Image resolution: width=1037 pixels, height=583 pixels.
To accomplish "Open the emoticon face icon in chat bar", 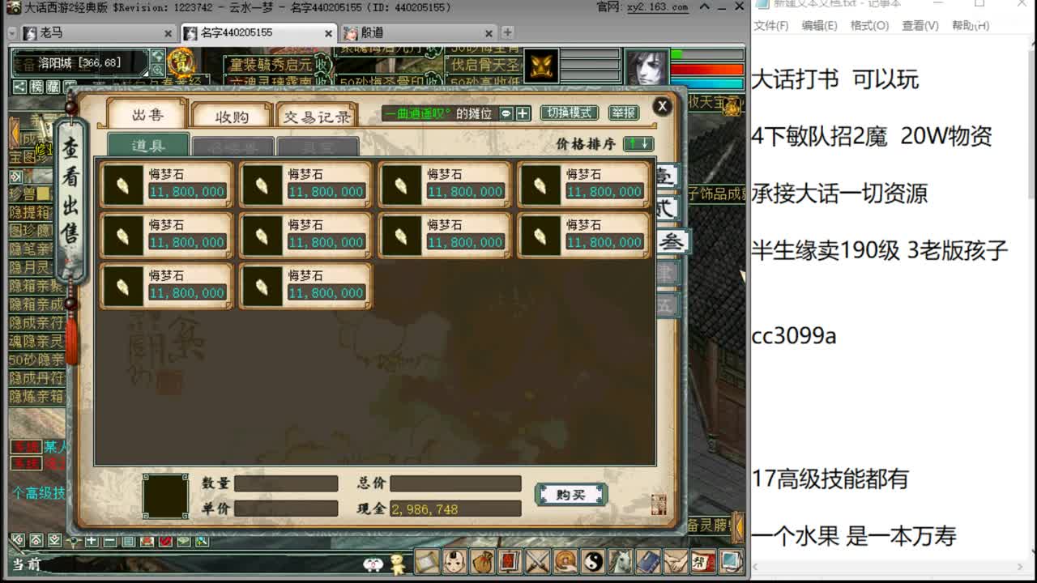I will 373,564.
